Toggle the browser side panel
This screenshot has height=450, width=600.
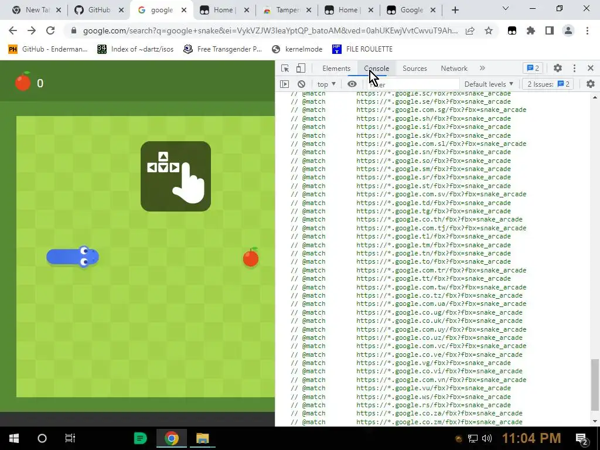(550, 30)
